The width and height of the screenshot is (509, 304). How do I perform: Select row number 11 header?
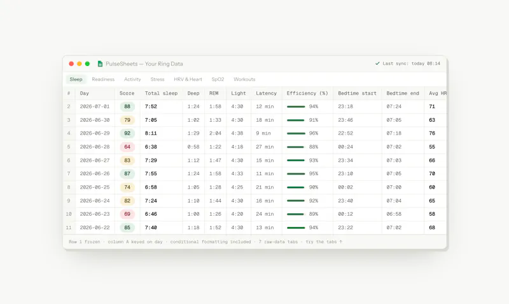pos(69,228)
